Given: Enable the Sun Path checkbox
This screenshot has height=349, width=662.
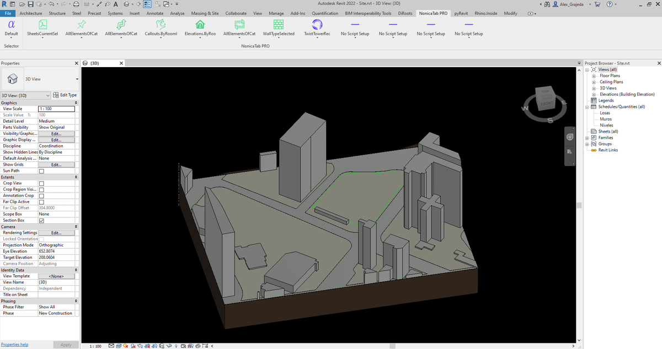Looking at the screenshot, I should [x=41, y=171].
